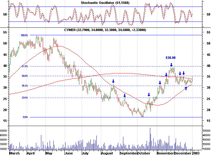
Task: Click the 0.0% Fibonacci level label
Action: (x=25, y=117)
